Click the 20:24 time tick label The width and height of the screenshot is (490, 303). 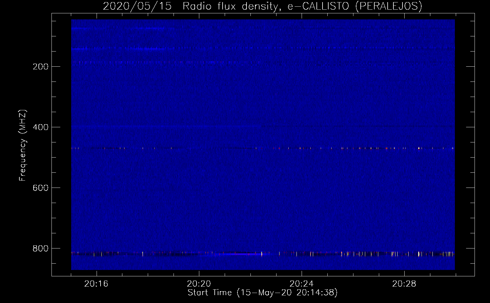coord(302,284)
